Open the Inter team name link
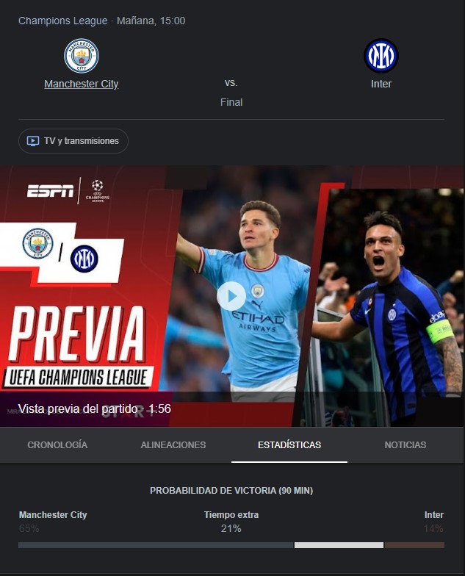This screenshot has width=465, height=576. [381, 84]
